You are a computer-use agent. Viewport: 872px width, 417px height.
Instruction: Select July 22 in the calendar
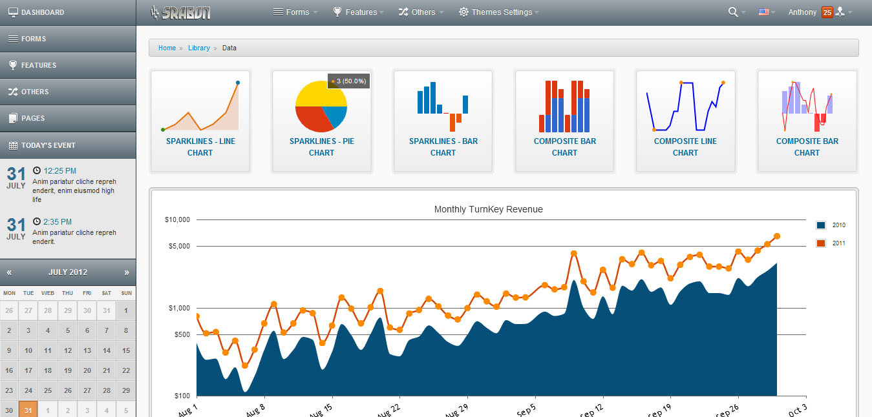point(126,371)
